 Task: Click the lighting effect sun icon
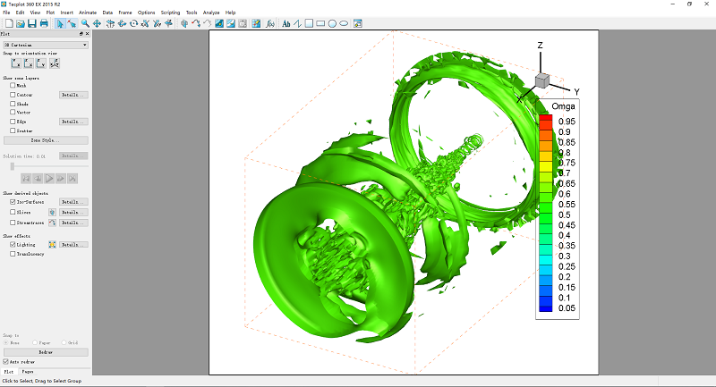click(52, 244)
